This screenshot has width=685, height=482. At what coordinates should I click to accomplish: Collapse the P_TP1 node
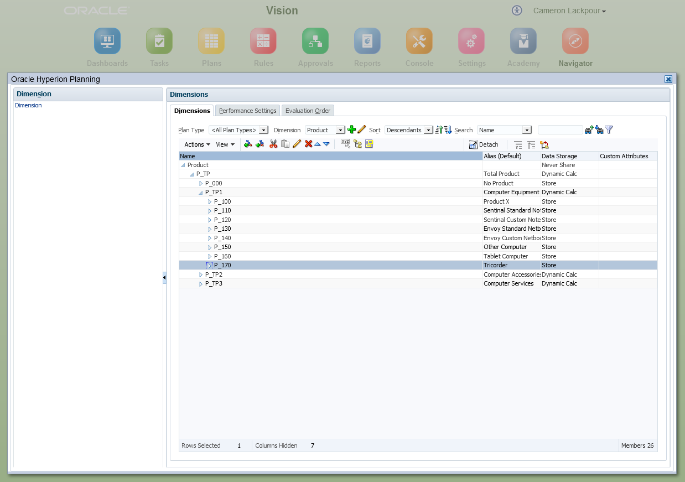pos(201,193)
